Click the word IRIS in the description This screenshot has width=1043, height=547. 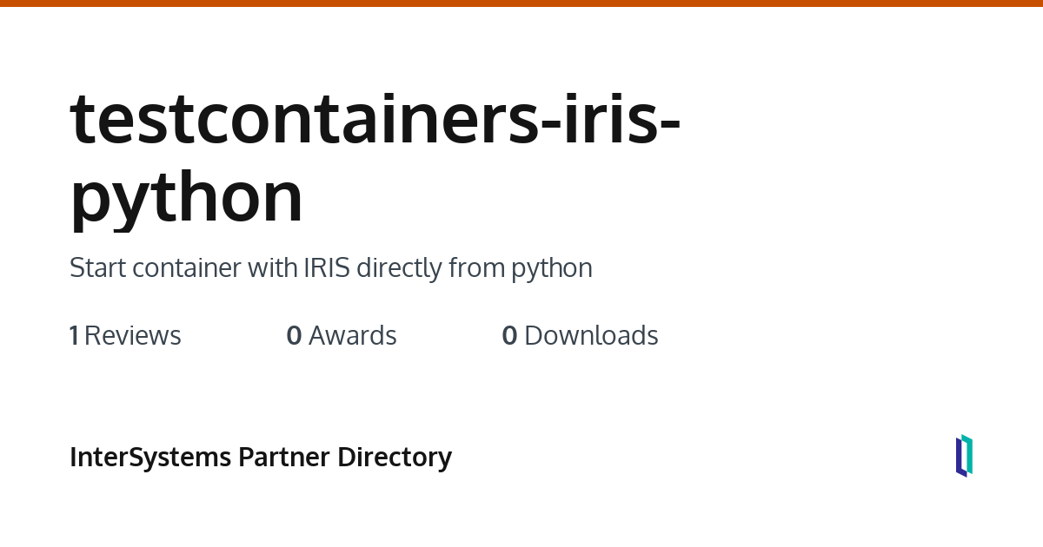coord(326,268)
